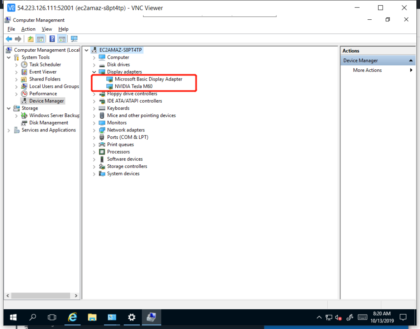The image size is (420, 329).
Task: Select Disk Management in the left tree
Action: tap(48, 123)
